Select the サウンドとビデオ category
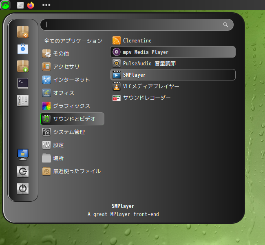Image resolution: width=265 pixels, height=245 pixels. click(x=73, y=119)
